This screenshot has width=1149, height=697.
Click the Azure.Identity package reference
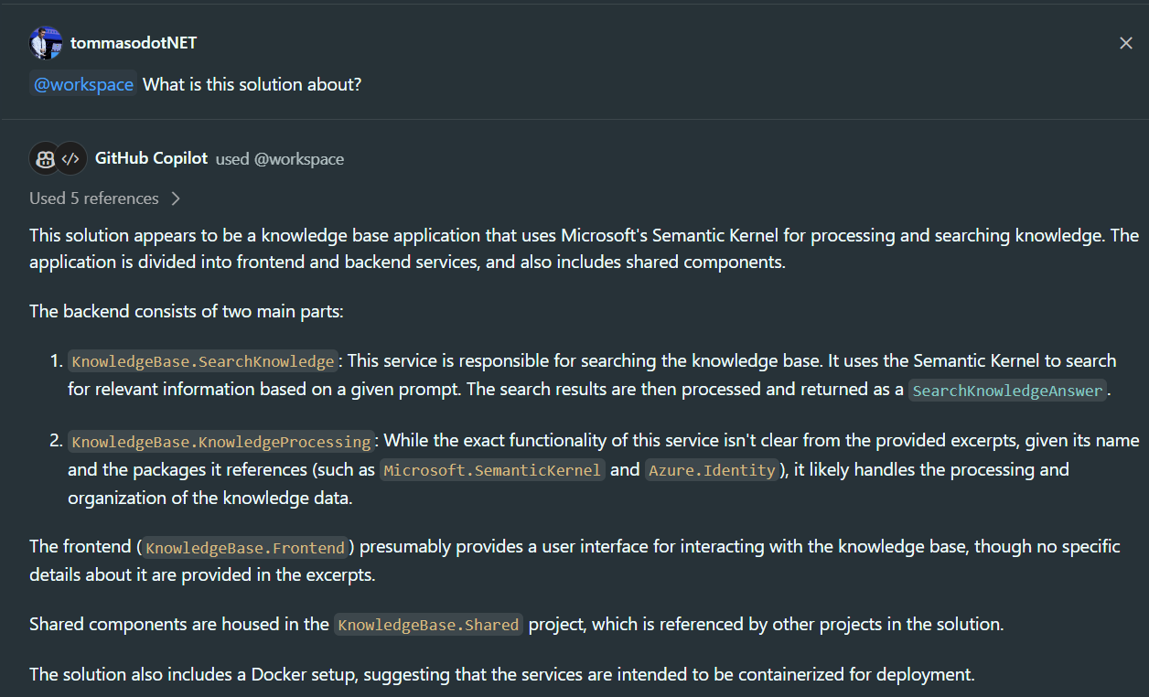pyautogui.click(x=712, y=469)
